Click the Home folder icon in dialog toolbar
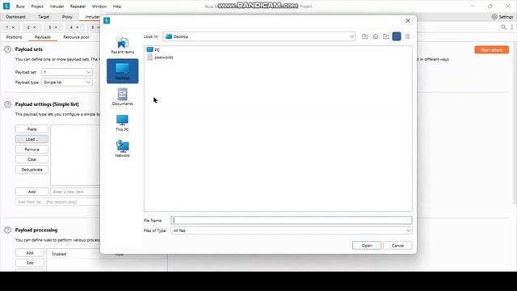 click(376, 36)
